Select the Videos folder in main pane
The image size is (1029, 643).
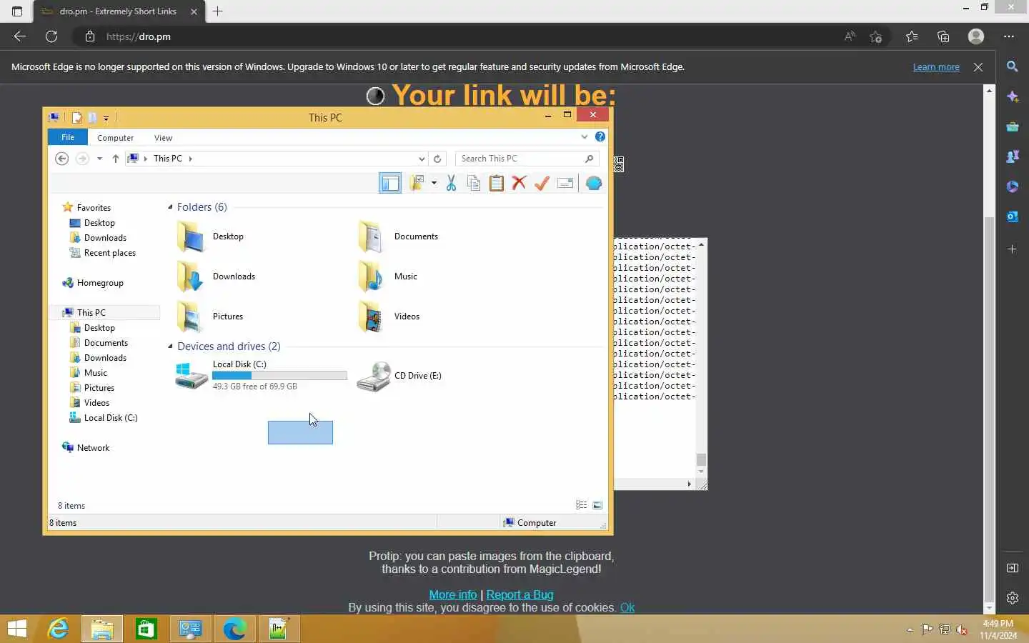389,316
